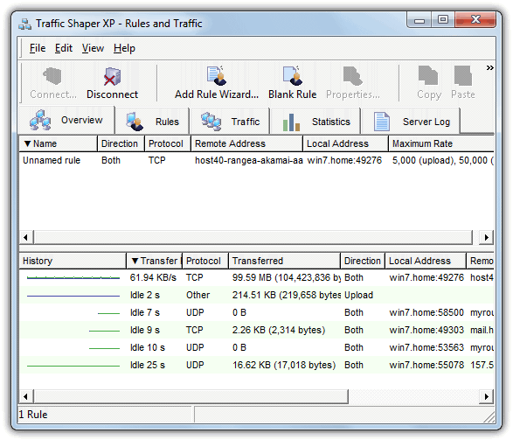The height and width of the screenshot is (440, 513).
Task: Click the rules list horizontal scrollbar thumb
Action: pos(253,237)
